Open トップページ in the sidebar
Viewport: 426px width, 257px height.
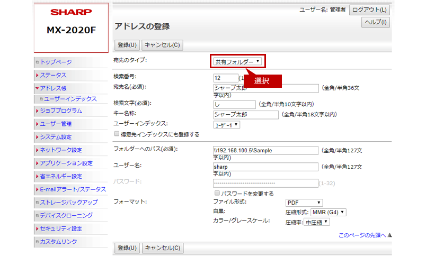click(x=56, y=62)
